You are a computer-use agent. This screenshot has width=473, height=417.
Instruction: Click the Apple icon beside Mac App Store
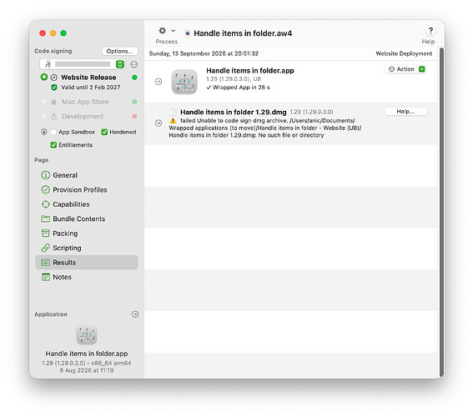54,102
